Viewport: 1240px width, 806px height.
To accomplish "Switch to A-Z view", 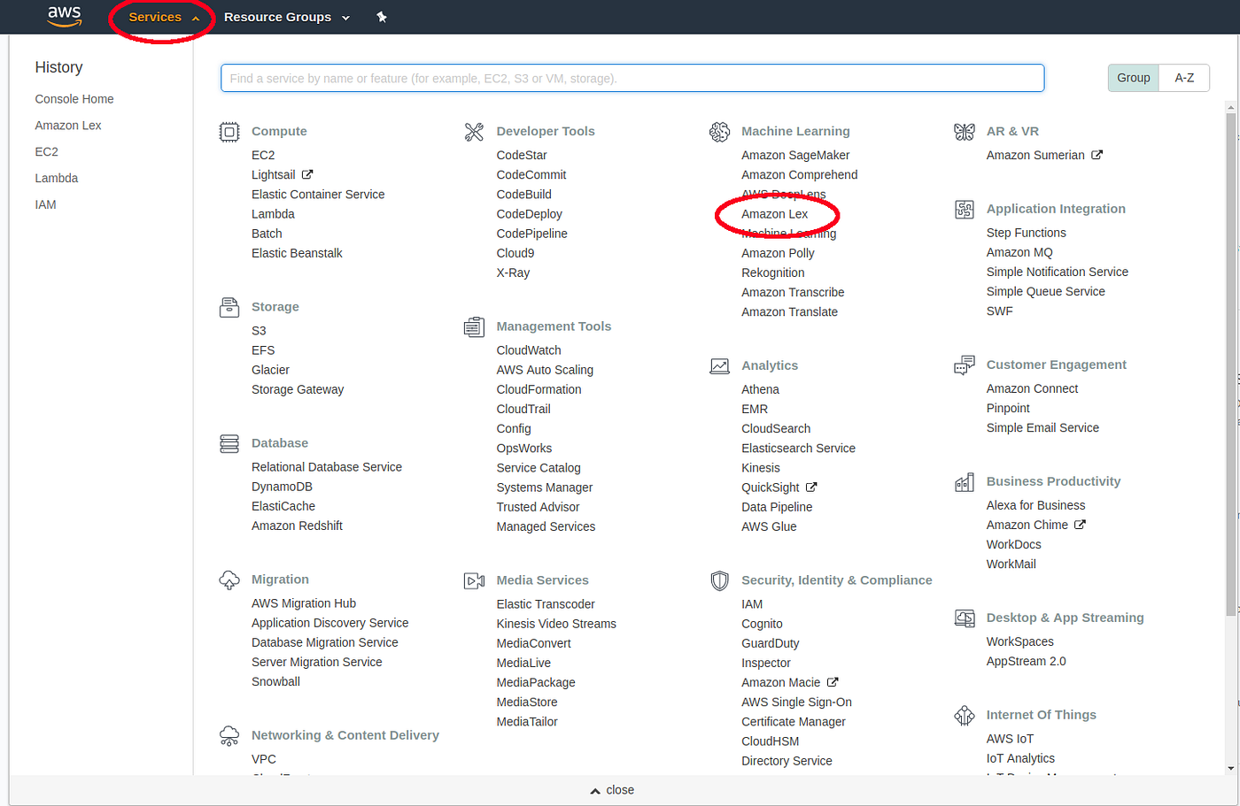I will (1184, 78).
